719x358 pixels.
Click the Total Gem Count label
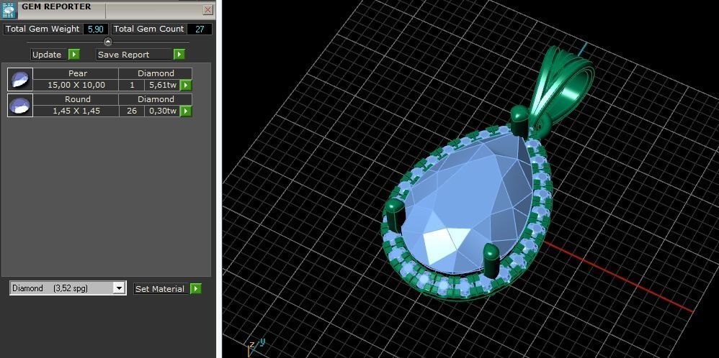(x=149, y=29)
